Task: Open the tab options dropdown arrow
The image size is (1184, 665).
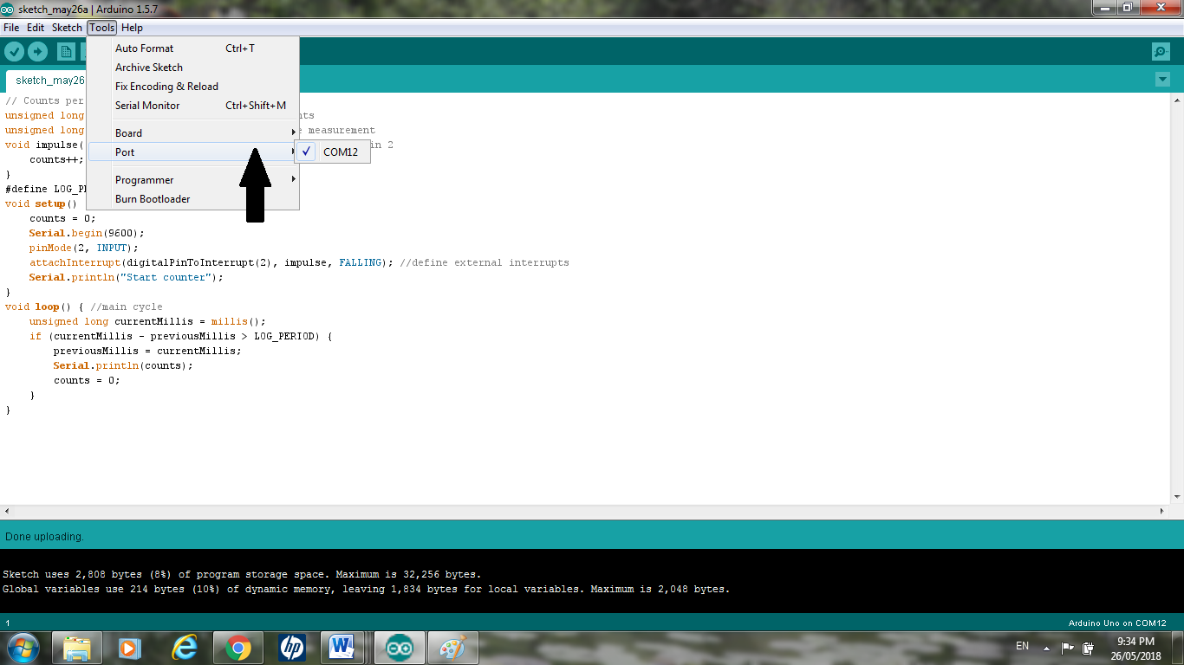Action: (x=1162, y=80)
